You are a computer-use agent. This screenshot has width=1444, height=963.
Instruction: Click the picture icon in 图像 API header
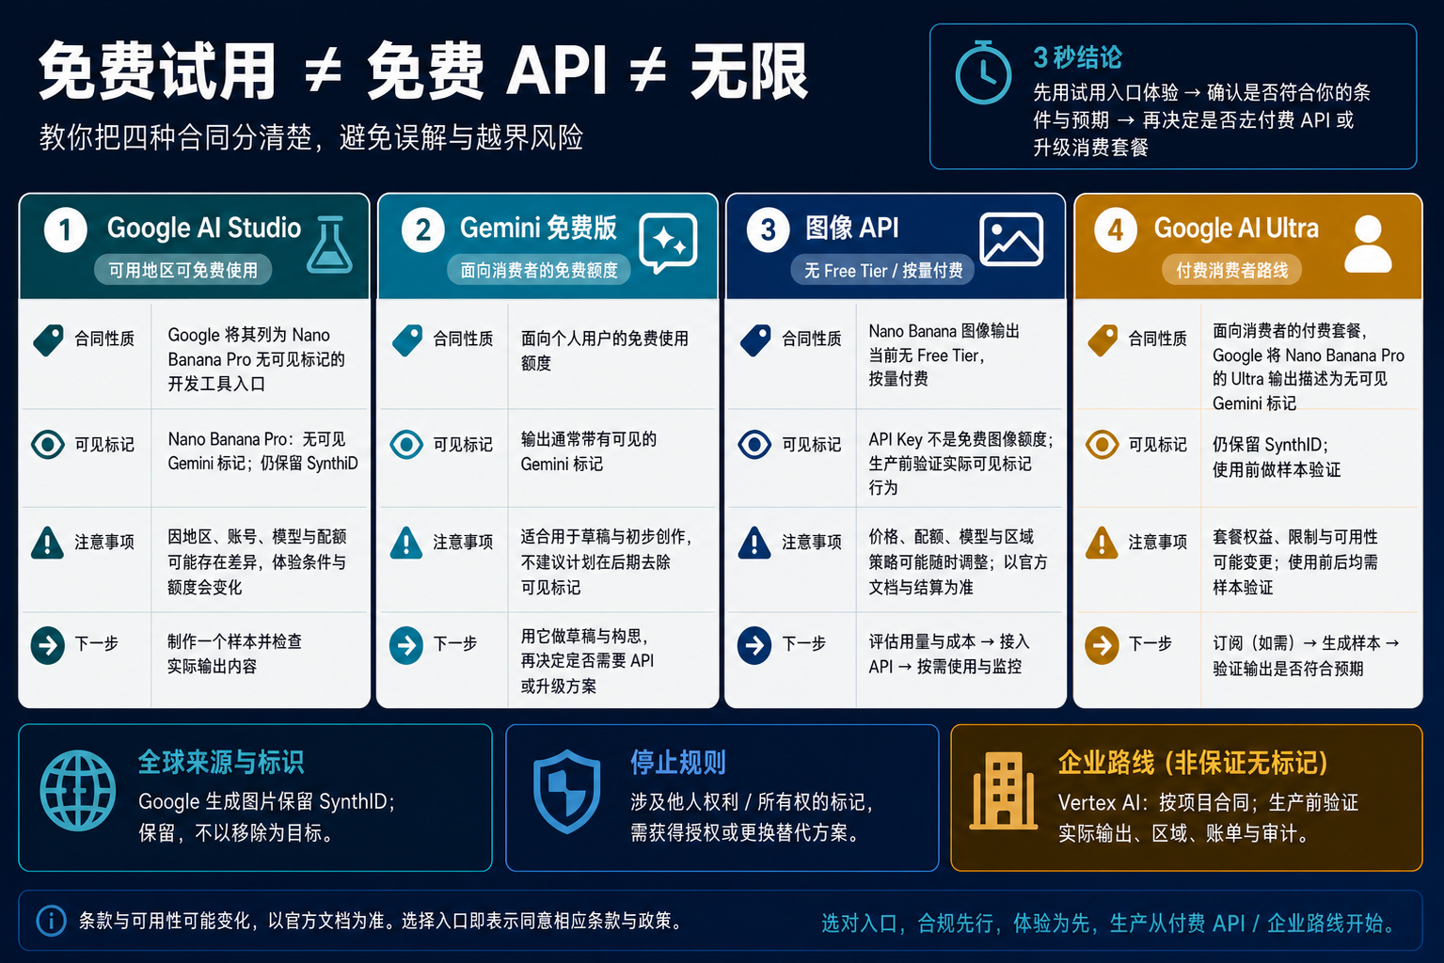tap(1011, 240)
